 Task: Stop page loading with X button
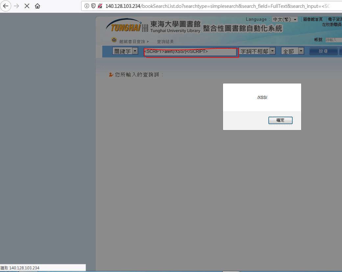coord(27,6)
